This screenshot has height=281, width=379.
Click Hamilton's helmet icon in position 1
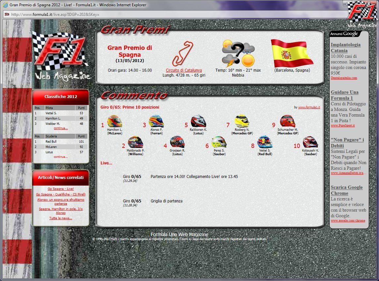pos(115,121)
